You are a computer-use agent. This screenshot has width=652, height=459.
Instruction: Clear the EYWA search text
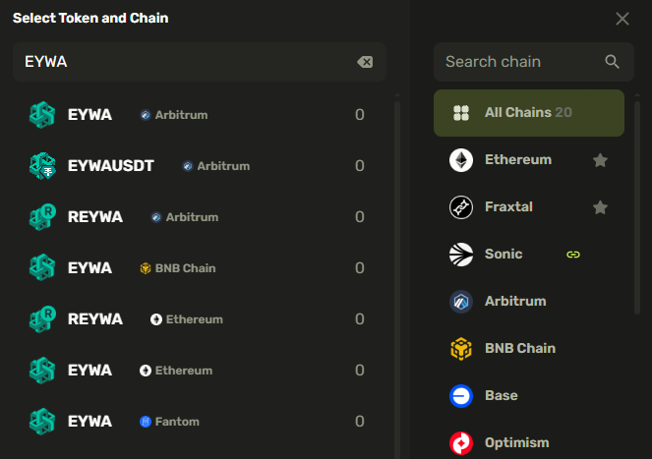click(365, 62)
